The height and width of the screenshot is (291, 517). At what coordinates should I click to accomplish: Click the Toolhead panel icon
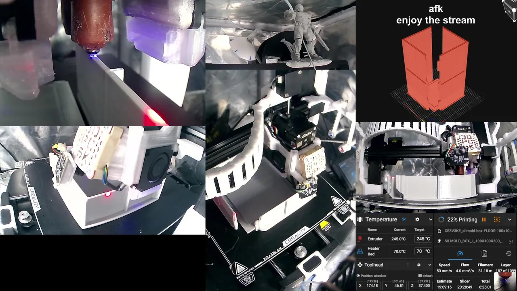(x=360, y=265)
